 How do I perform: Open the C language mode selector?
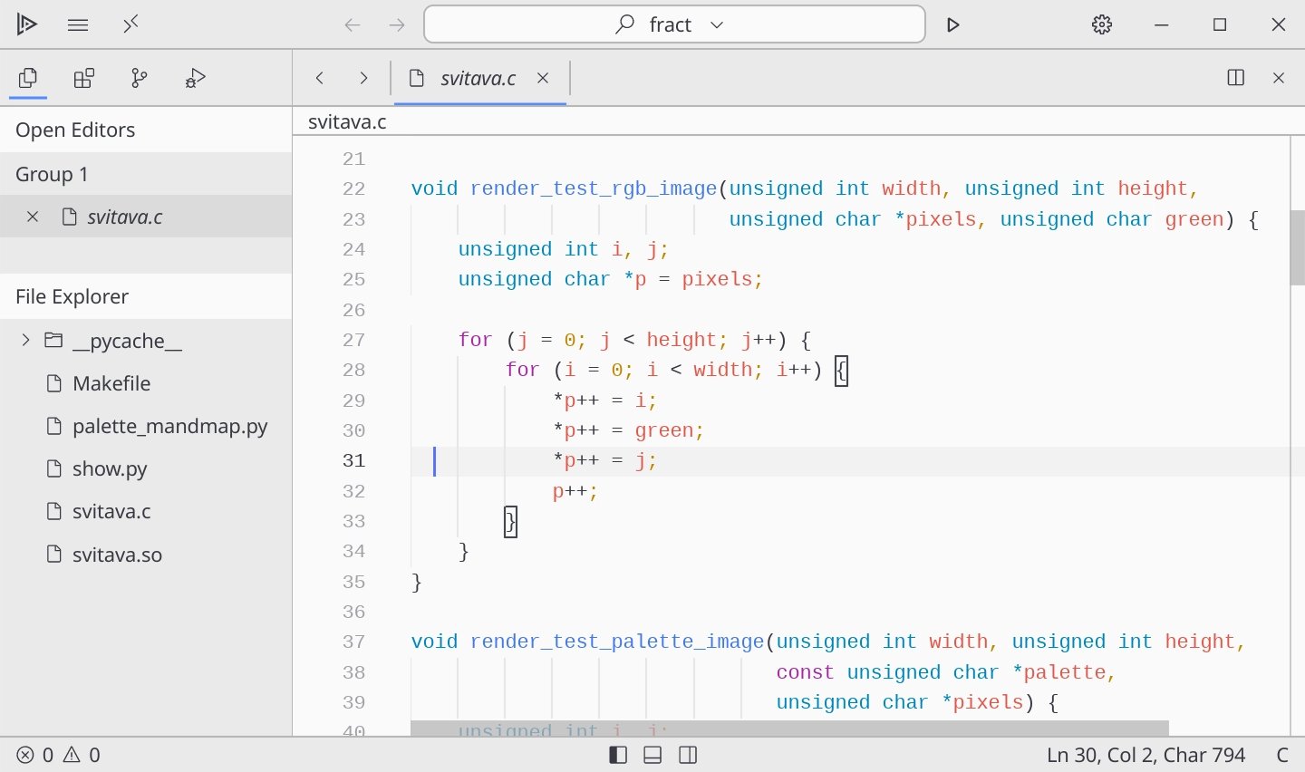point(1281,755)
